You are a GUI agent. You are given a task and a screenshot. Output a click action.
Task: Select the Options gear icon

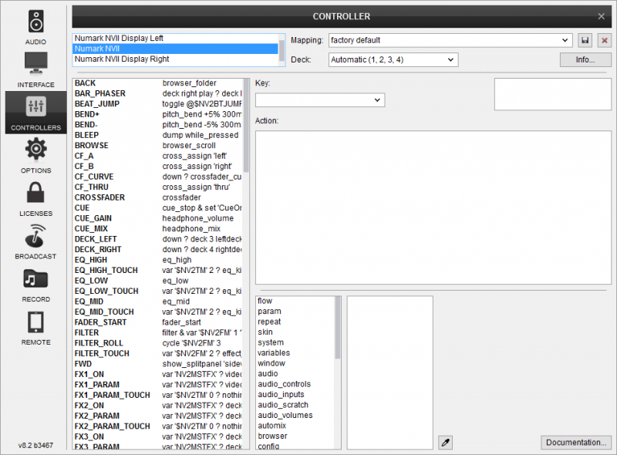pyautogui.click(x=35, y=154)
